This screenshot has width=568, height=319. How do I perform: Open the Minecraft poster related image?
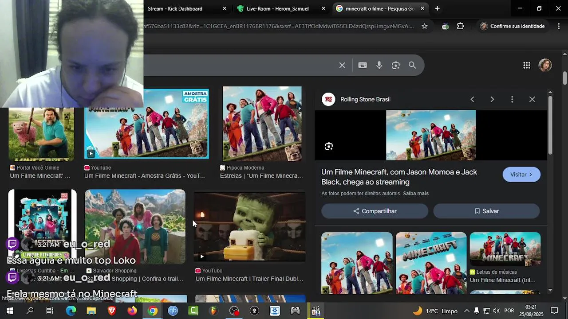pyautogui.click(x=431, y=263)
